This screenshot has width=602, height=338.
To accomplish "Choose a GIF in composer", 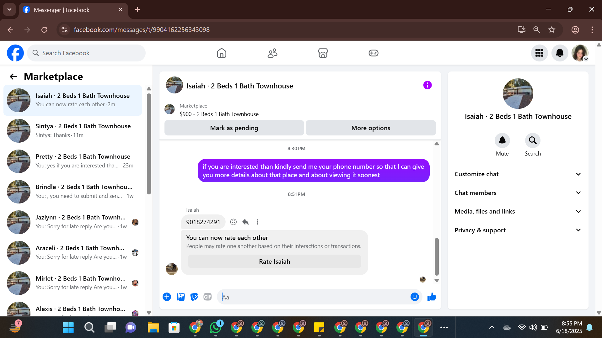I will [x=207, y=297].
